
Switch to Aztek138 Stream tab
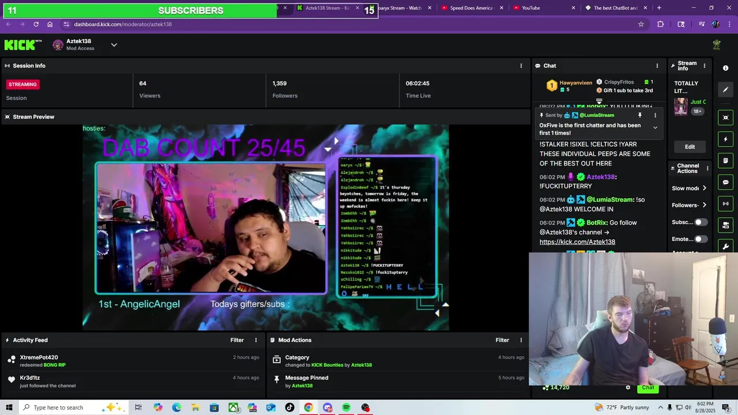pyautogui.click(x=327, y=8)
